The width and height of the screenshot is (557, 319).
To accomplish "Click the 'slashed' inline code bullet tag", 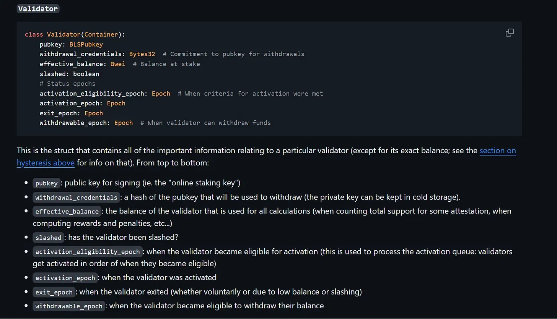I will tap(48, 238).
